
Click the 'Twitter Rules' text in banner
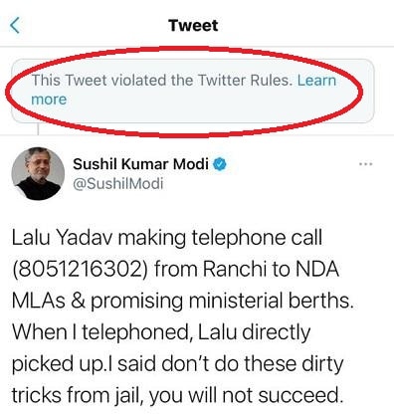click(x=245, y=80)
